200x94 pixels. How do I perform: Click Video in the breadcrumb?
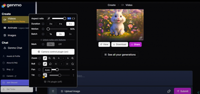pos(129,5)
